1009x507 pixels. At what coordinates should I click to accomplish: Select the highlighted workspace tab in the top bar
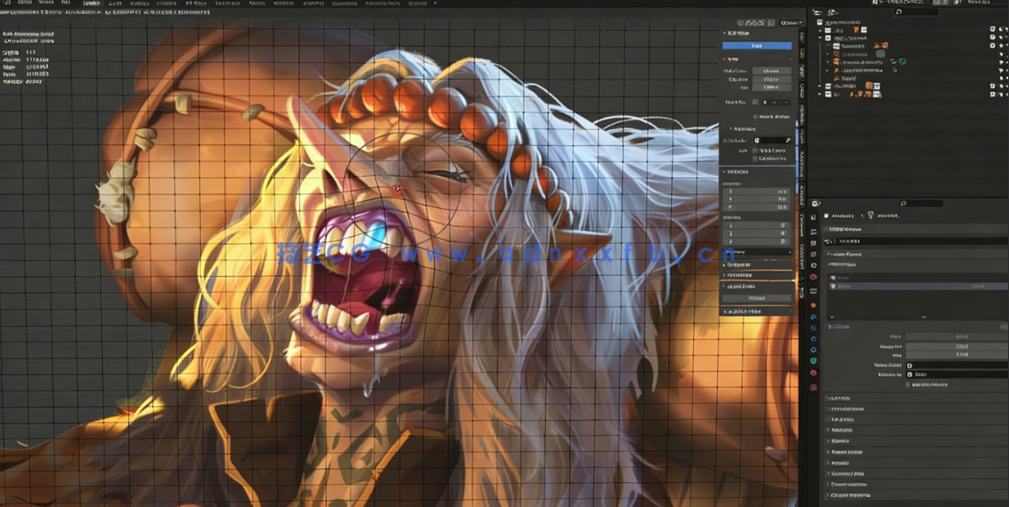tap(91, 4)
